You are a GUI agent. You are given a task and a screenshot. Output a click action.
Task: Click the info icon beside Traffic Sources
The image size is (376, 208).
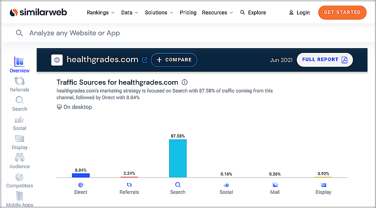(x=184, y=82)
